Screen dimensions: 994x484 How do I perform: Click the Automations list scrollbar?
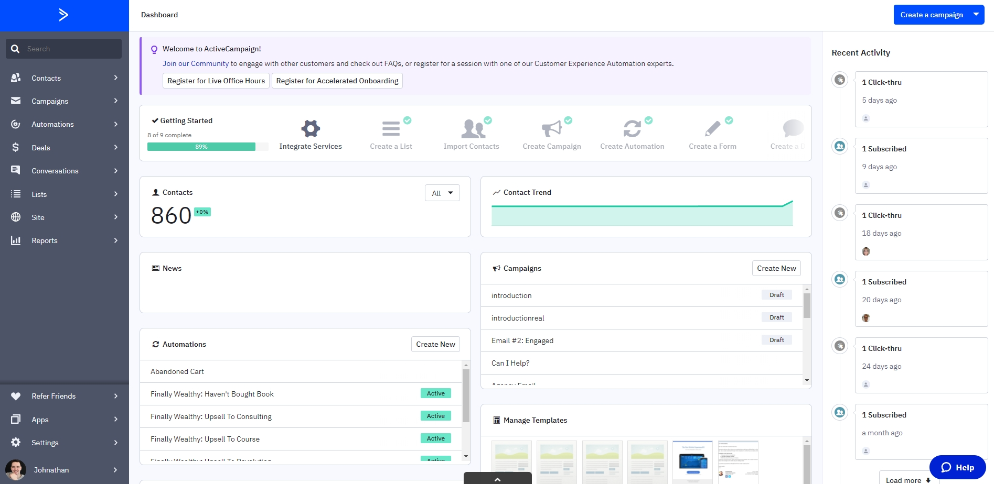pyautogui.click(x=466, y=396)
